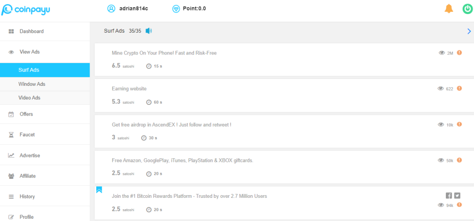Click the Twitter share icon

[x=457, y=196]
